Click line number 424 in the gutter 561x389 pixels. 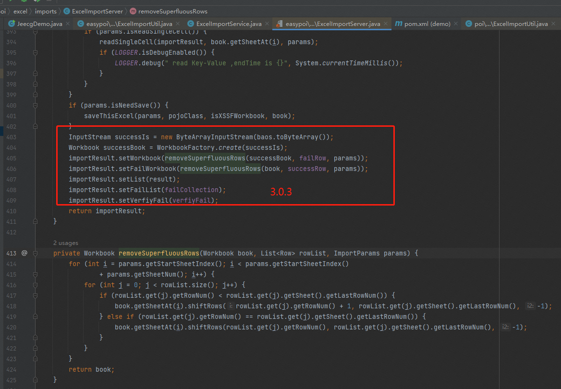pyautogui.click(x=11, y=369)
